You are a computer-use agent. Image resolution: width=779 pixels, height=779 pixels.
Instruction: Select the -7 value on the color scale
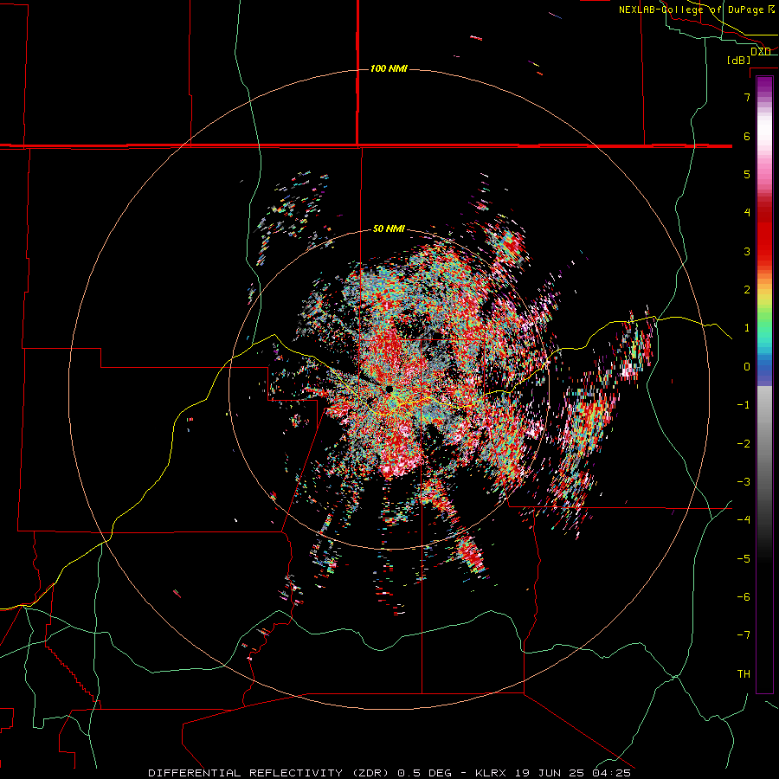[x=744, y=635]
